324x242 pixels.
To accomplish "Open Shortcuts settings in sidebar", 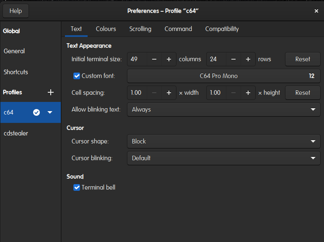I will (x=31, y=72).
